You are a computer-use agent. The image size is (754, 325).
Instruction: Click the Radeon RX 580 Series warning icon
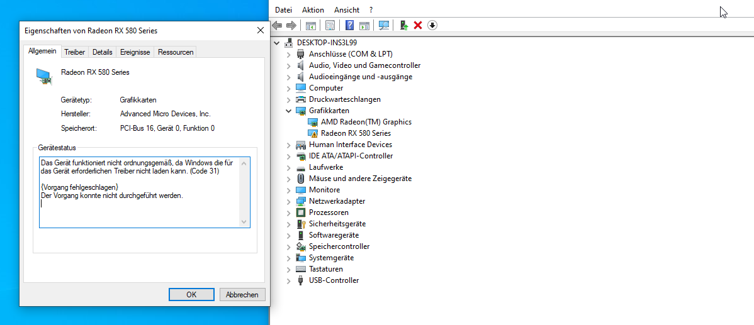313,133
